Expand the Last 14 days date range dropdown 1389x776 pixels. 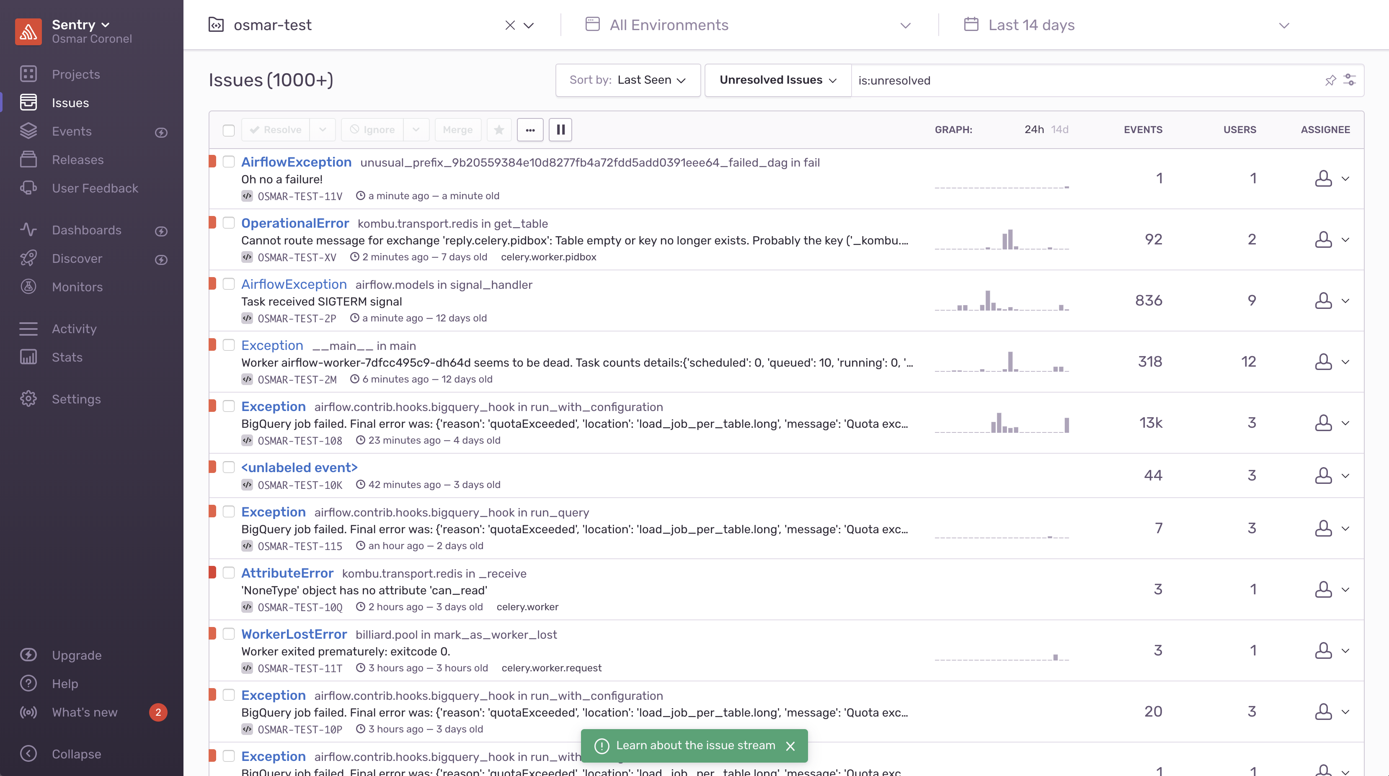1130,25
